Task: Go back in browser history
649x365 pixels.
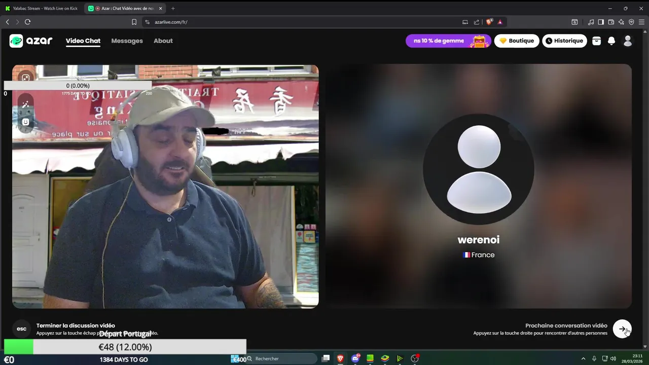Action: (x=7, y=22)
